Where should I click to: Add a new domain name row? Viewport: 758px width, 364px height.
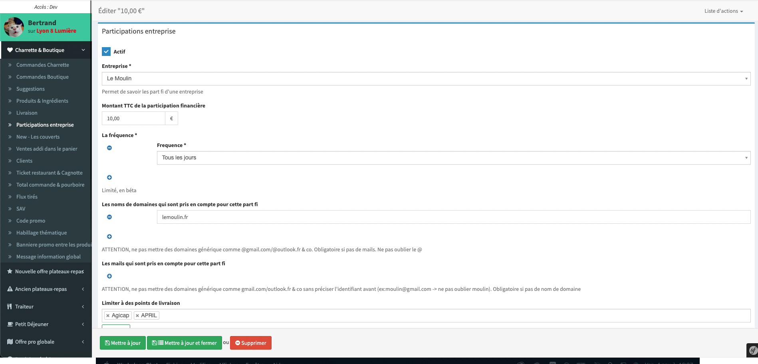tap(109, 237)
